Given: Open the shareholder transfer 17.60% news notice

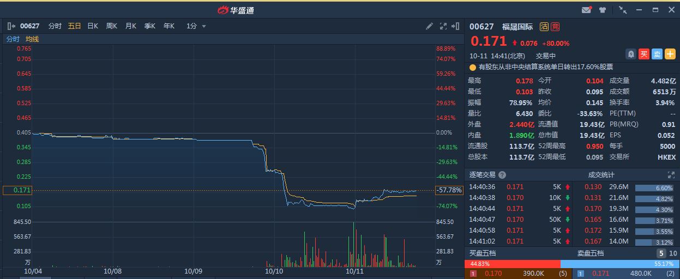Looking at the screenshot, I should coord(545,67).
